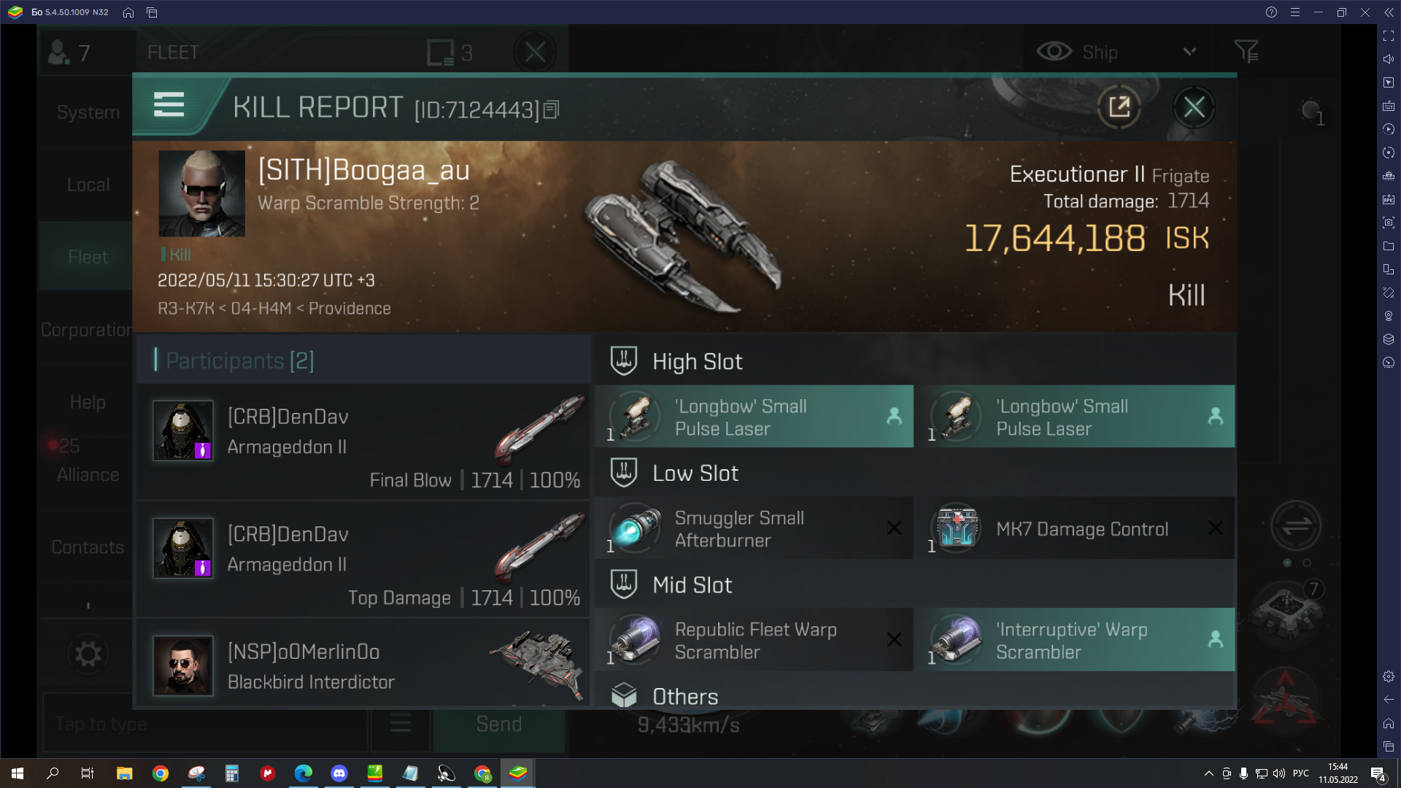The width and height of the screenshot is (1401, 788).
Task: Click the Others section shield icon
Action: click(625, 695)
